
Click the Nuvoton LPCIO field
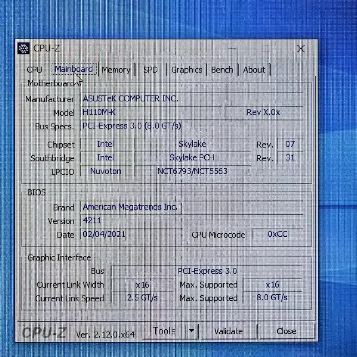pos(106,171)
